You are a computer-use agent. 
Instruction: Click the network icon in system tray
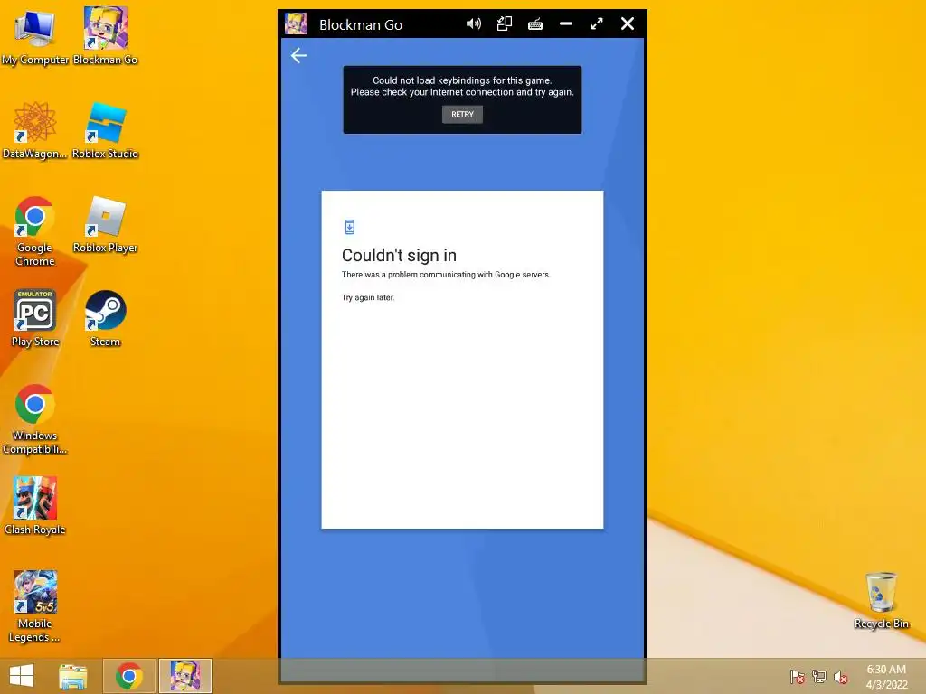click(819, 677)
